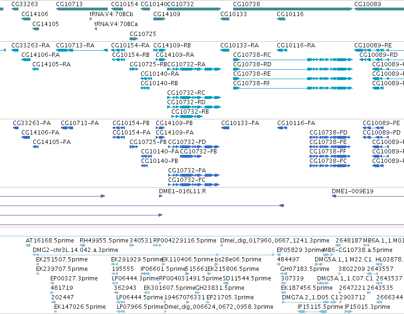Select transcript CG10732-RC
The image size is (404, 314).
(186, 93)
